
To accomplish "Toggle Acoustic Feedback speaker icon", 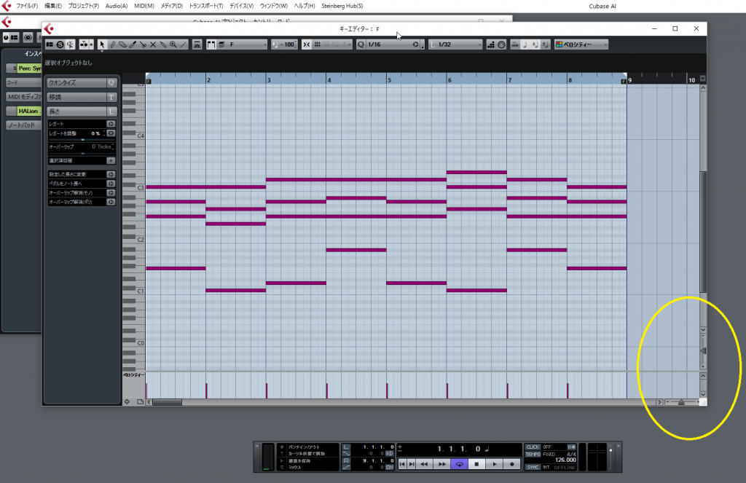I will (x=71, y=44).
